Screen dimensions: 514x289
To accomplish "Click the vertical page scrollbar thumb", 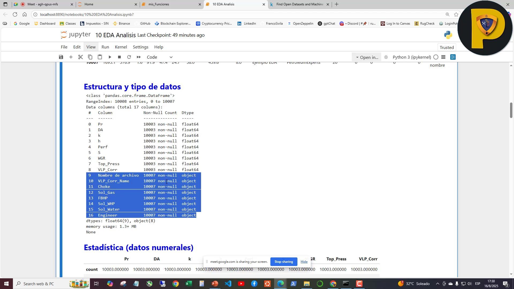I will (511, 110).
